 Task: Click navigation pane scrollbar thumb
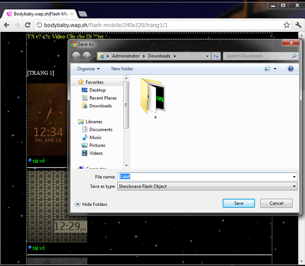[126, 105]
